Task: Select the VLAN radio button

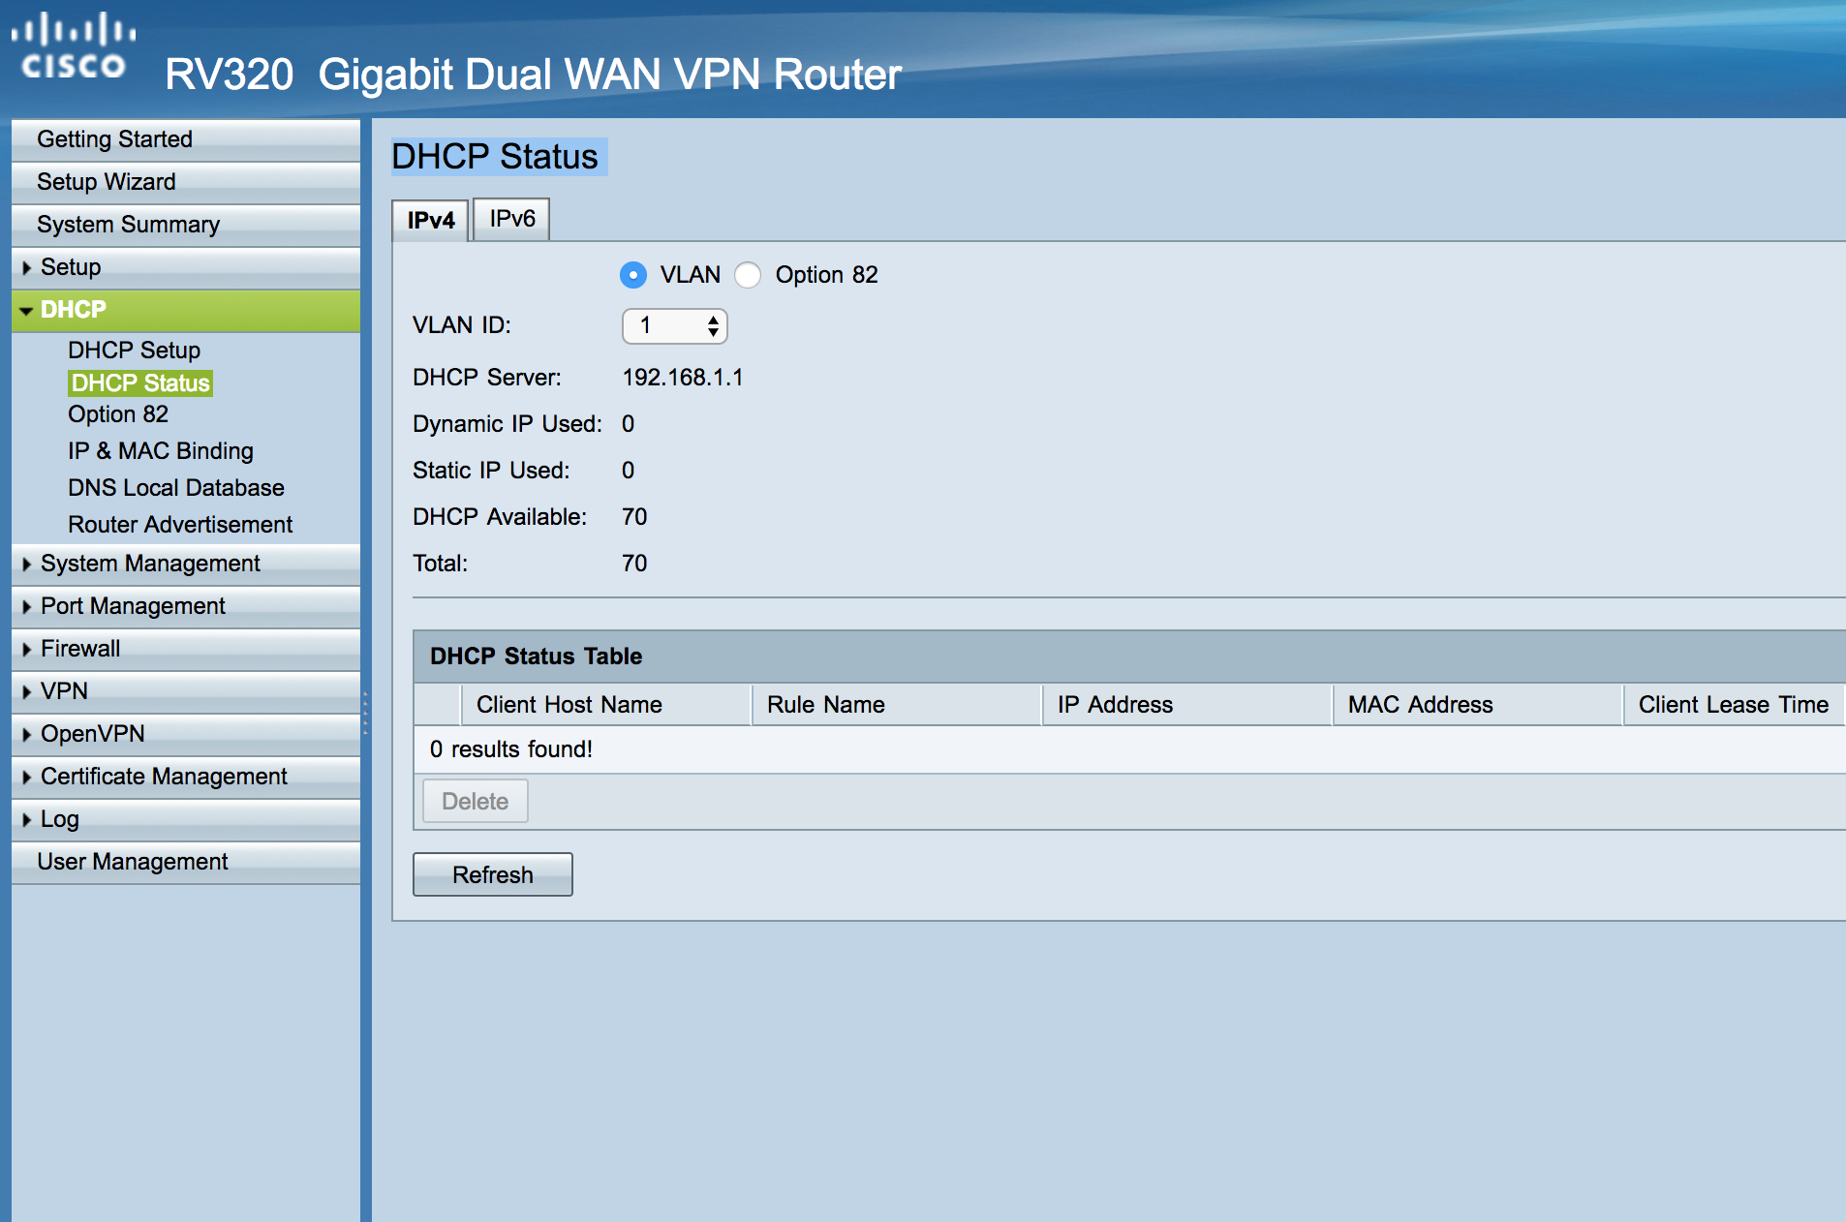Action: pyautogui.click(x=632, y=275)
